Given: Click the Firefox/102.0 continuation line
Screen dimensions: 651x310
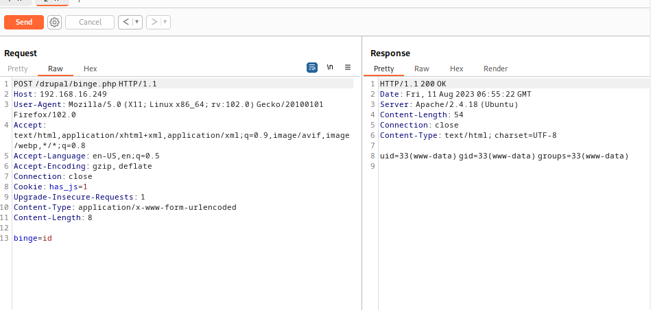Looking at the screenshot, I should coord(45,115).
